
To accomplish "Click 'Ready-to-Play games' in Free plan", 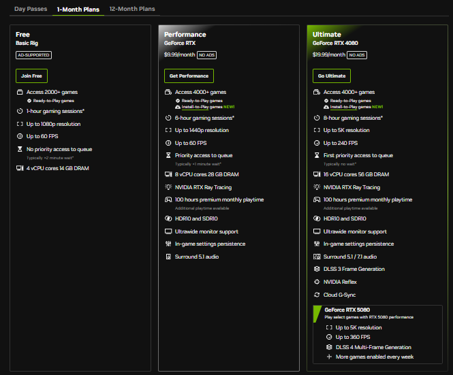I will point(53,101).
